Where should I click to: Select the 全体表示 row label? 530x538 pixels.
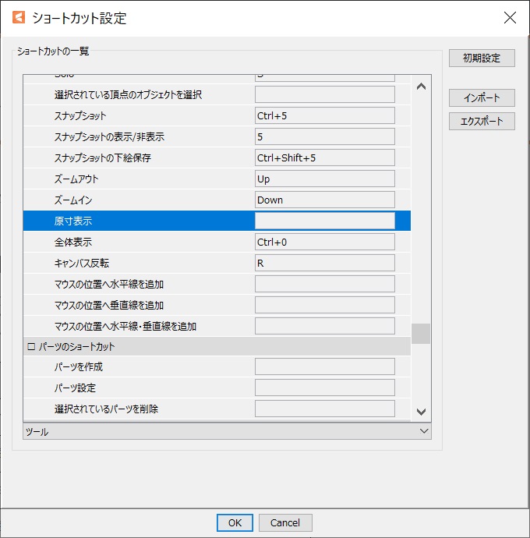pos(73,242)
